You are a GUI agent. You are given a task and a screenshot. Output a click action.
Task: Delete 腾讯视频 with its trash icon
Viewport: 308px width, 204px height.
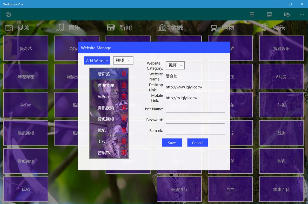pyautogui.click(x=124, y=108)
